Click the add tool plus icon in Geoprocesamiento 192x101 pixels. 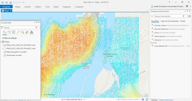(x=189, y=16)
